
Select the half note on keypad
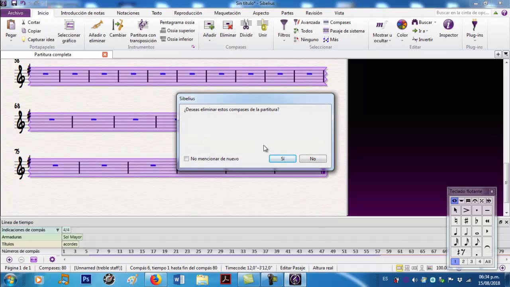[x=466, y=232]
